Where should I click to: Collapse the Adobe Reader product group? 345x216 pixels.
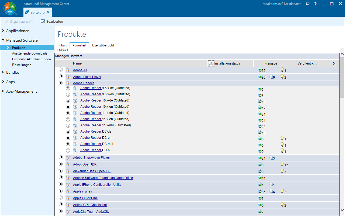61,83
